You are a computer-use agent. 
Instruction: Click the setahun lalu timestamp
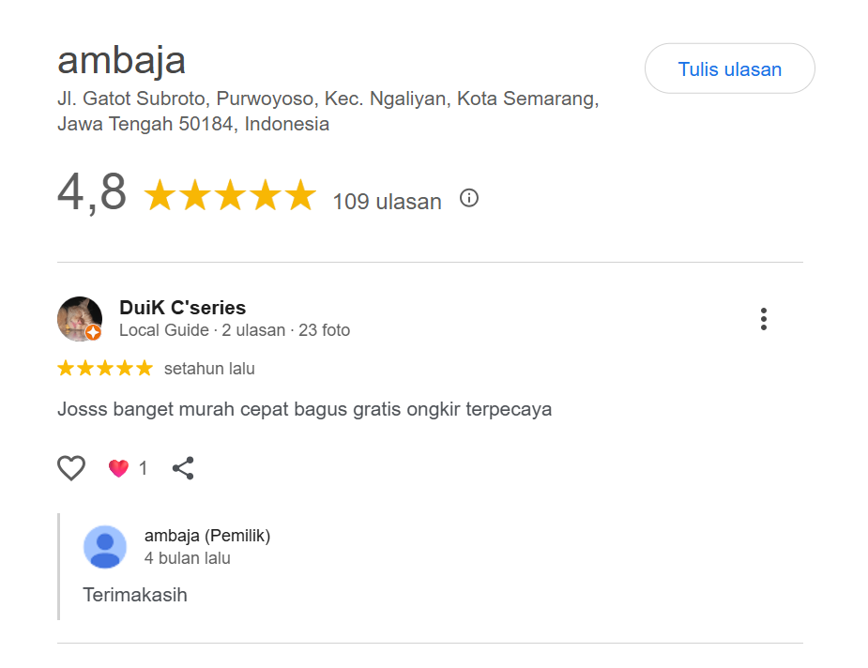(209, 369)
